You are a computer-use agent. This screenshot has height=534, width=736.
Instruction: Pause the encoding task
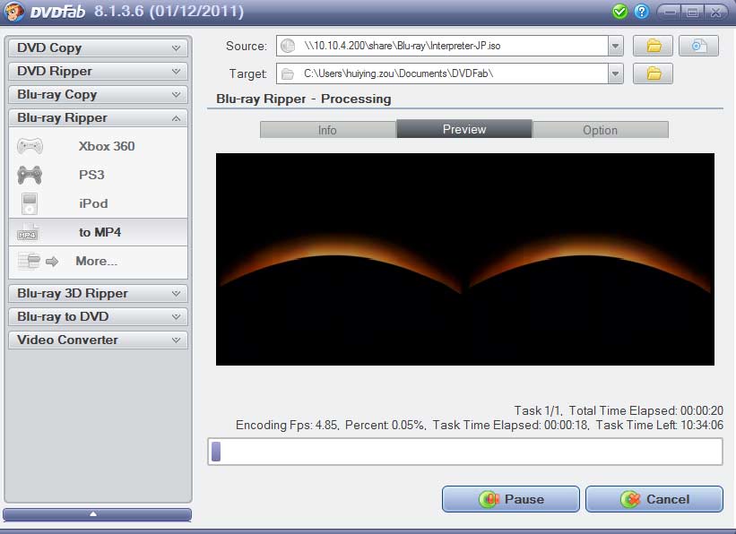(511, 499)
